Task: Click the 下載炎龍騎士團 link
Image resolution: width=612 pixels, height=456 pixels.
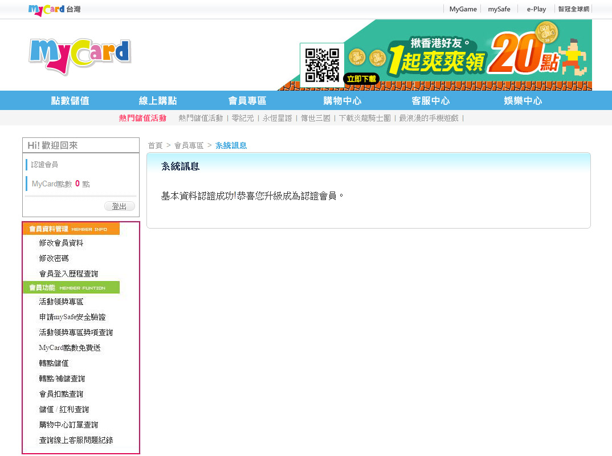Action: pos(365,119)
